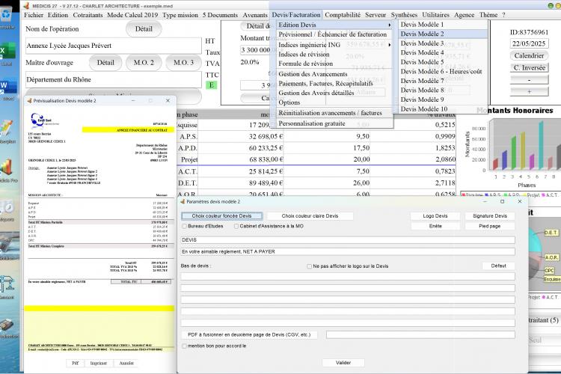This screenshot has height=374, width=561.
Task: Check mention bon pour accord le
Action: click(x=185, y=346)
